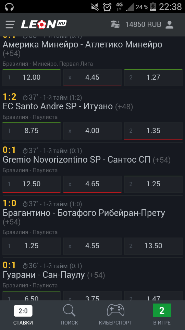Select odds 1.25 on Santos win
Screen dimensions: 185x330
click(153, 184)
